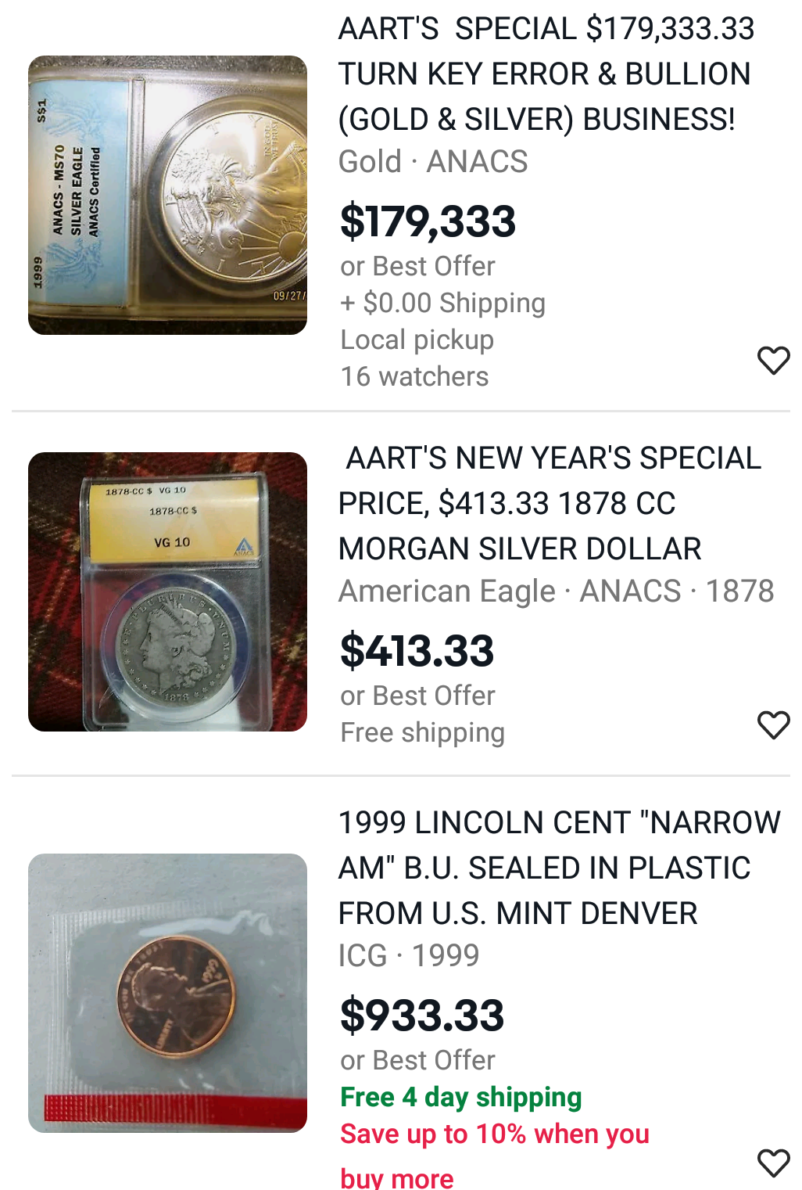Viewport: 802px width, 1190px height.
Task: Add the AART'S bullion business listing to watchlist
Action: pyautogui.click(x=773, y=360)
